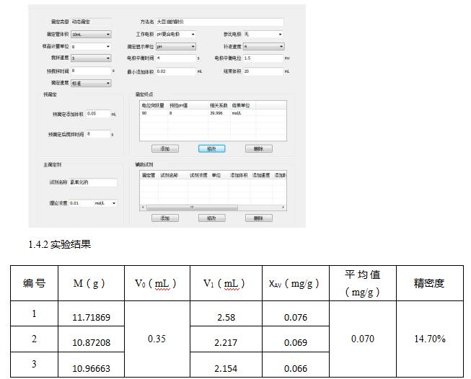This screenshot has width=471, height=379.
Task: Click the highlighted 修改 button under 滴定终点
Action: tap(211, 148)
